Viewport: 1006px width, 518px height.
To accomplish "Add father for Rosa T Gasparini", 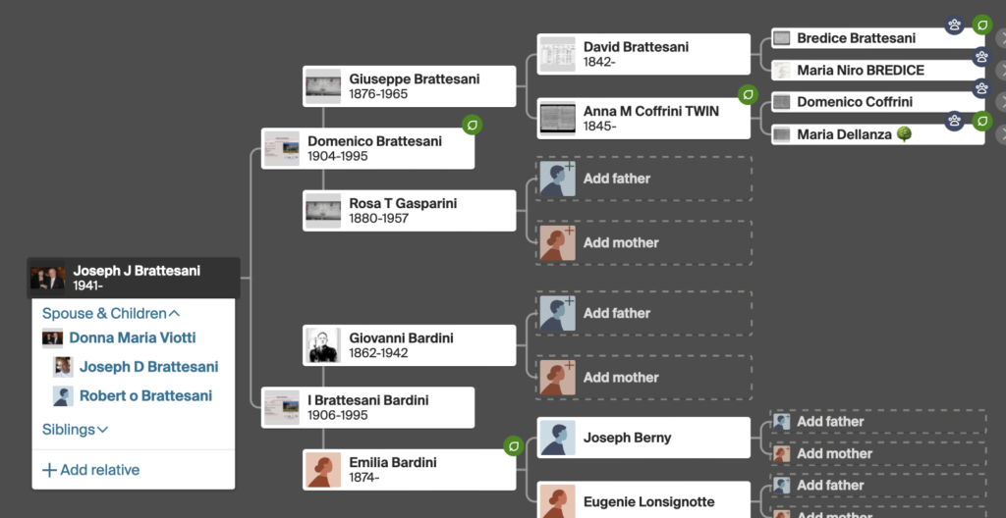I will pyautogui.click(x=643, y=179).
